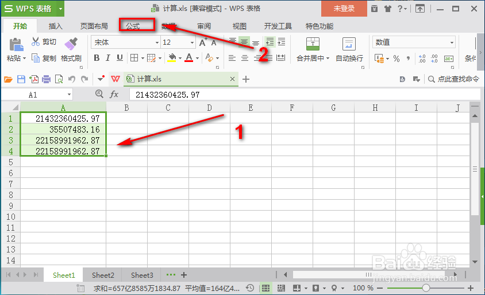
Task: Toggle underline formatting
Action: point(120,58)
